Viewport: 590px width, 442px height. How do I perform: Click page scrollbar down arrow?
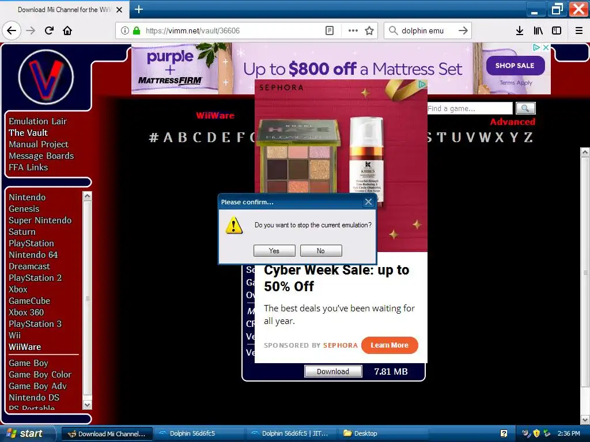pyautogui.click(x=585, y=420)
